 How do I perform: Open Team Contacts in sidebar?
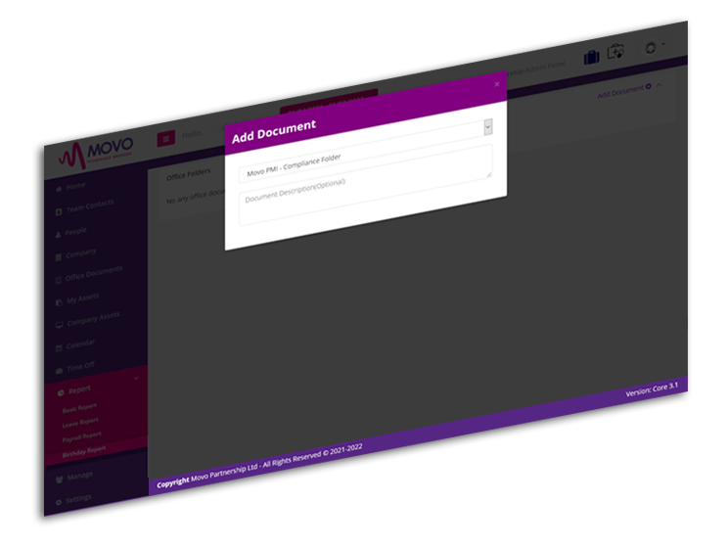tap(90, 205)
